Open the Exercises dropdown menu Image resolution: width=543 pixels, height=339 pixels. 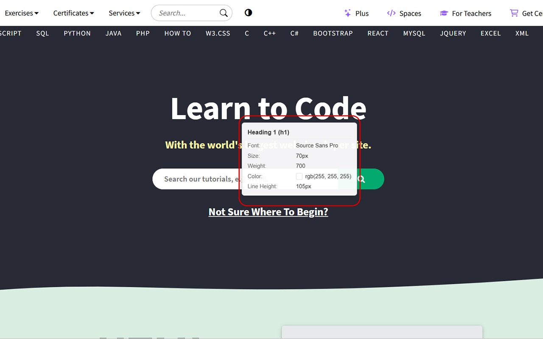click(22, 13)
